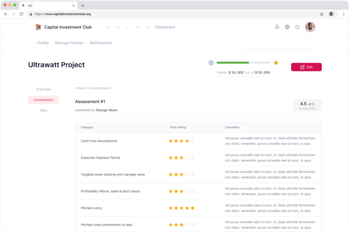Open the browser three-dot menu
The width and height of the screenshot is (349, 232).
tap(343, 14)
